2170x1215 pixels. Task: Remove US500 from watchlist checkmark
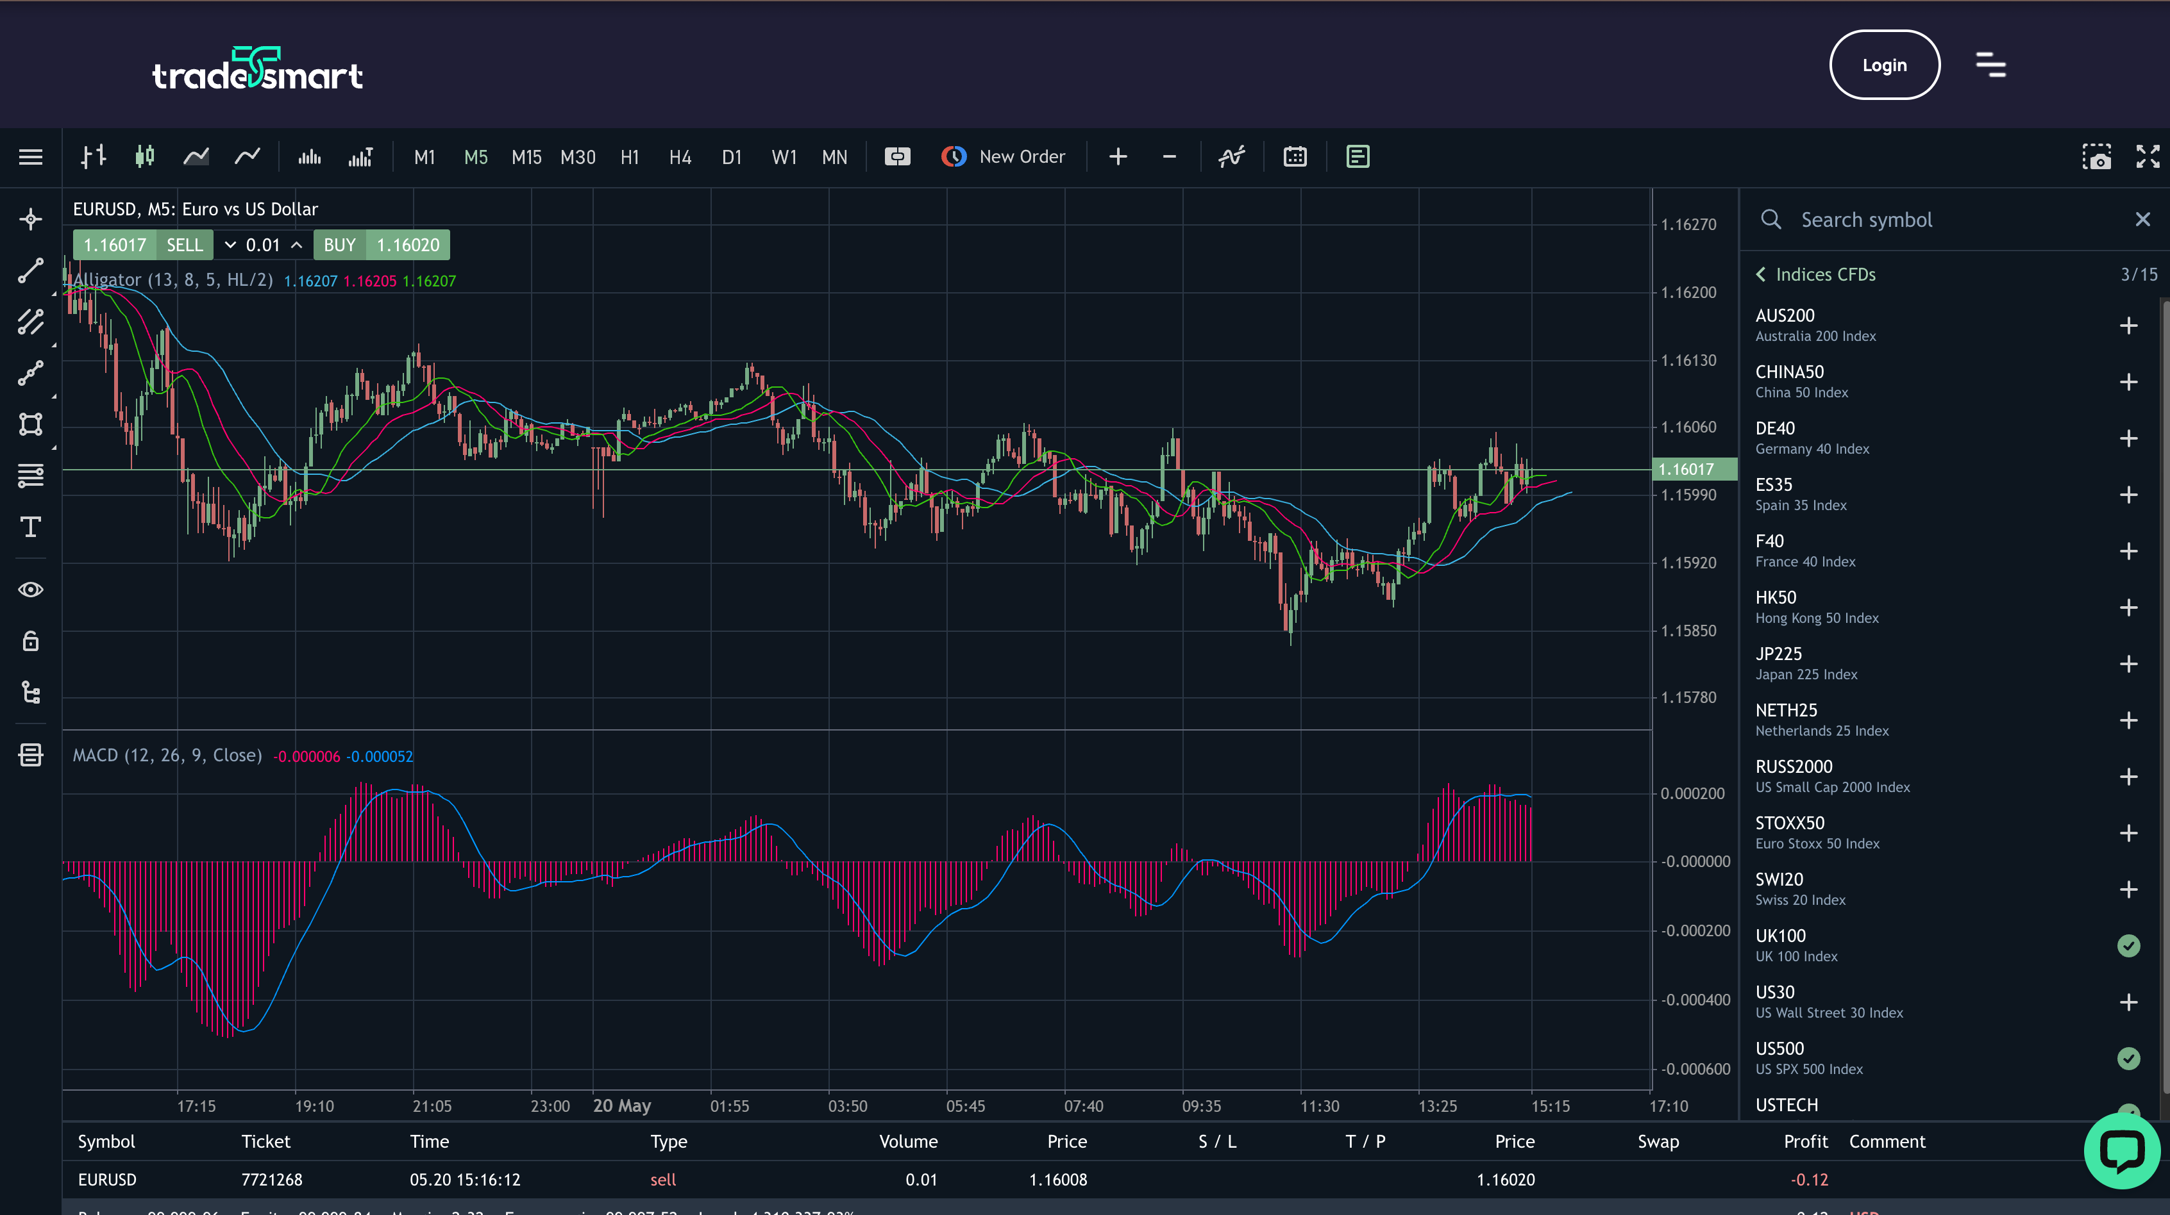click(2129, 1059)
